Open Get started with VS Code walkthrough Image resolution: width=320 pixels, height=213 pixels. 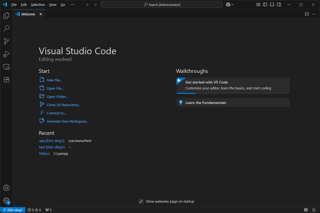pyautogui.click(x=233, y=86)
